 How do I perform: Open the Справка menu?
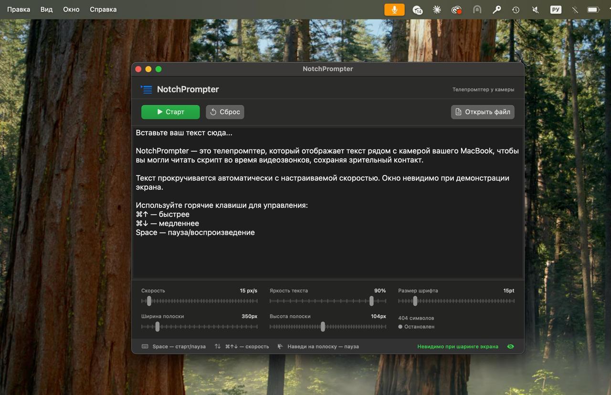[103, 10]
